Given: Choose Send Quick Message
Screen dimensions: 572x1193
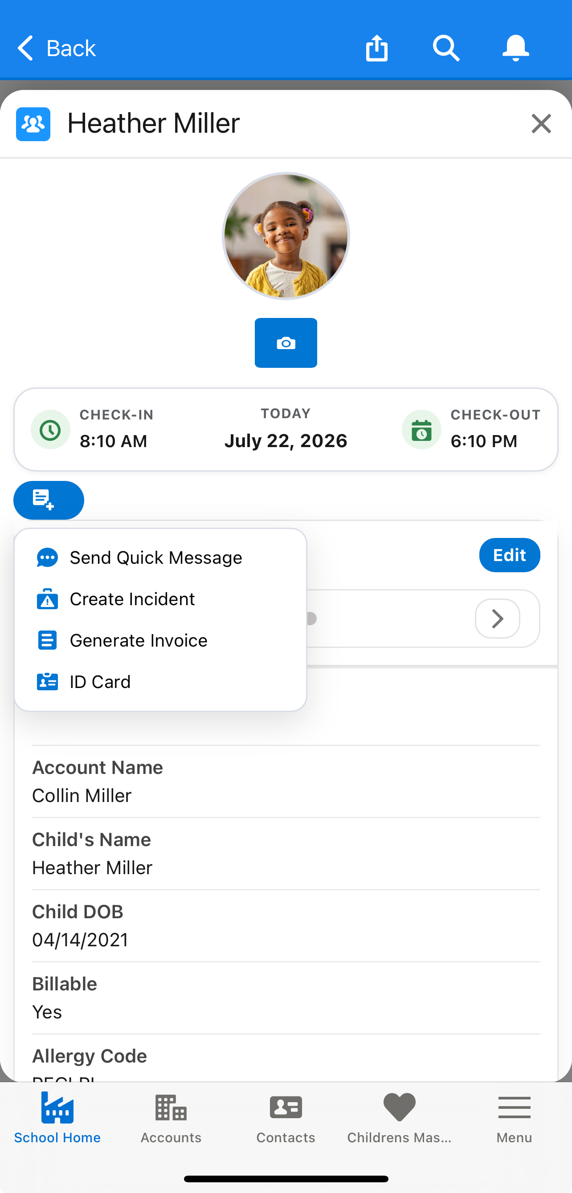Looking at the screenshot, I should 160,558.
